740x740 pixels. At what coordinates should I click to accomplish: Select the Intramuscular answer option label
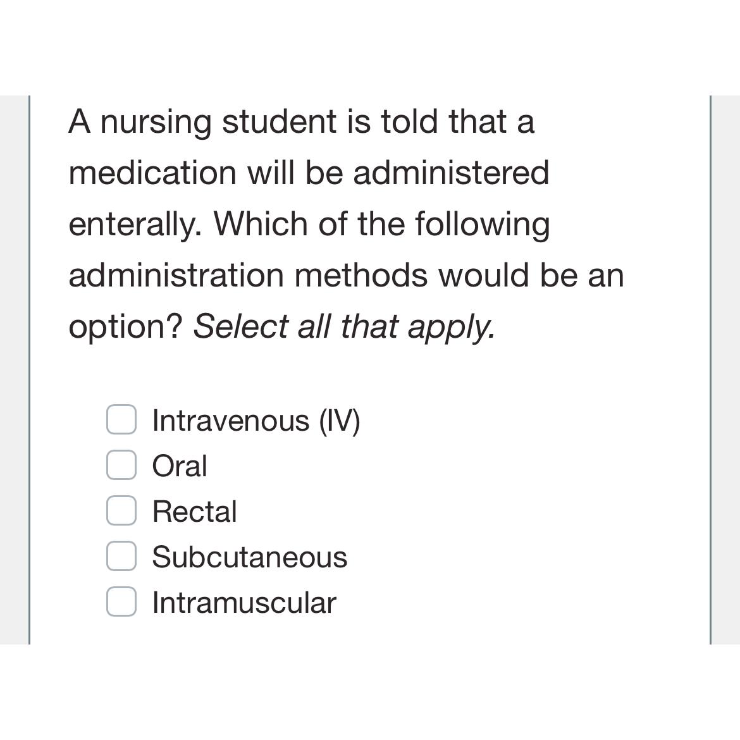pos(244,602)
